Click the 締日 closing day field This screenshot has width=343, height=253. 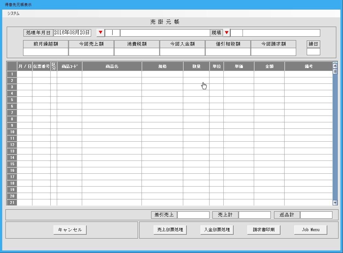313,52
